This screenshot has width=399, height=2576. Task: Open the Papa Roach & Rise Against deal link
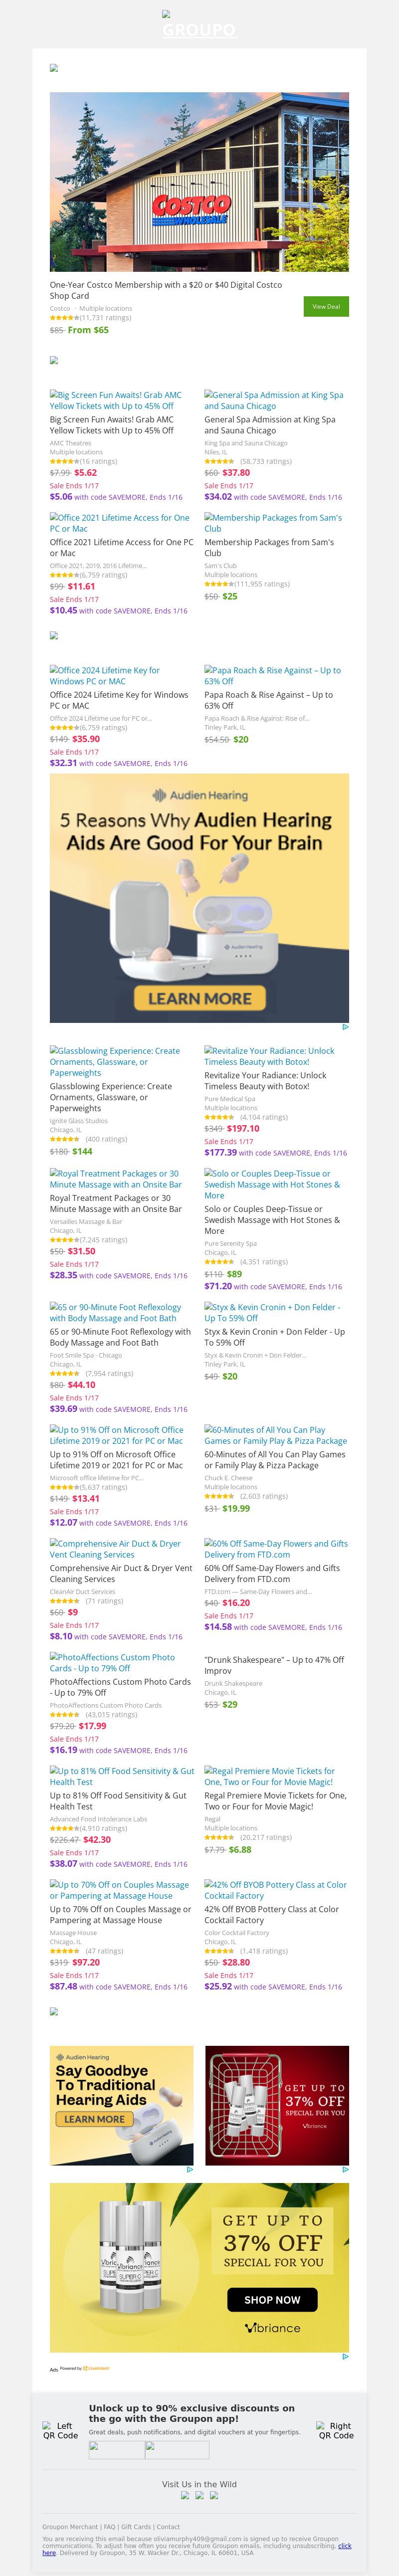[272, 676]
